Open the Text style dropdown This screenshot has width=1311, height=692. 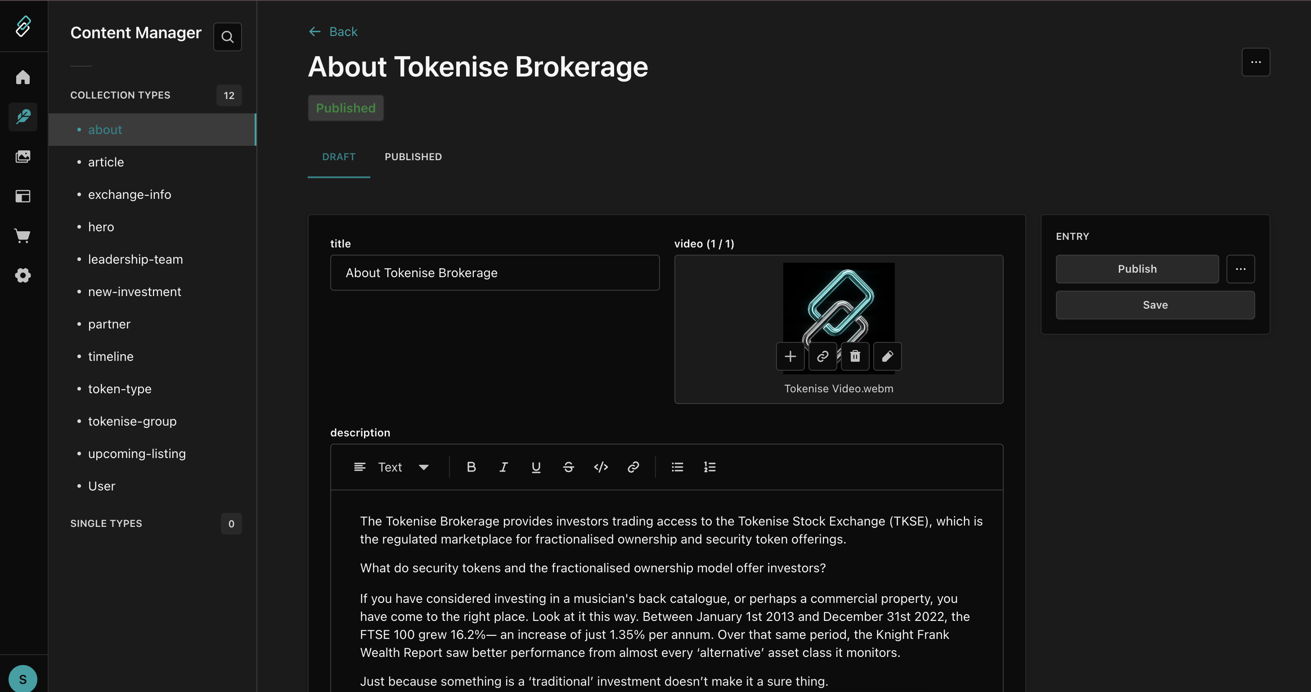tap(402, 467)
